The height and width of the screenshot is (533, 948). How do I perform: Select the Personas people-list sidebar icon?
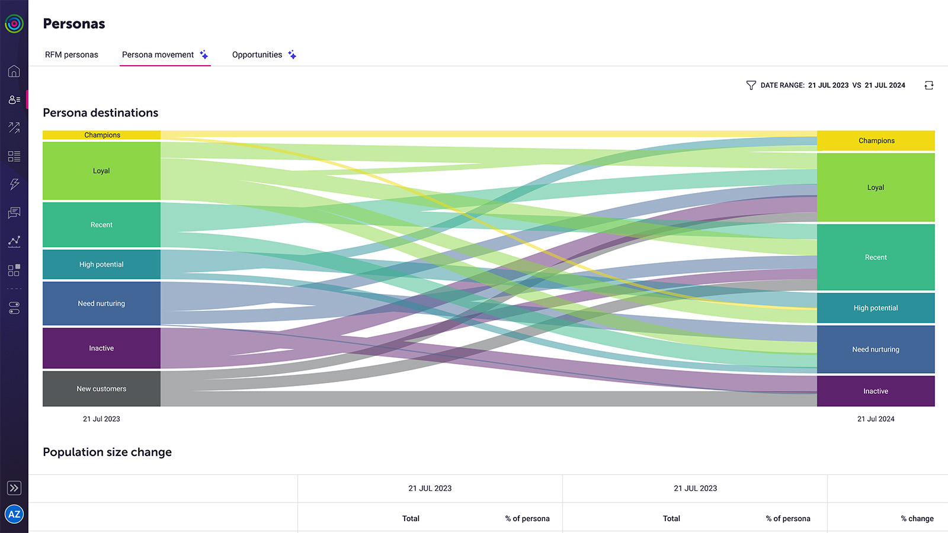(x=14, y=99)
